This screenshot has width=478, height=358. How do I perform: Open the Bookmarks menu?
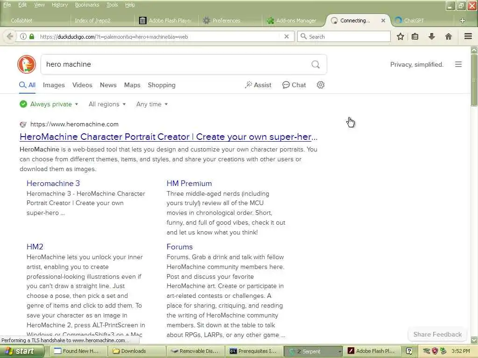(87, 5)
